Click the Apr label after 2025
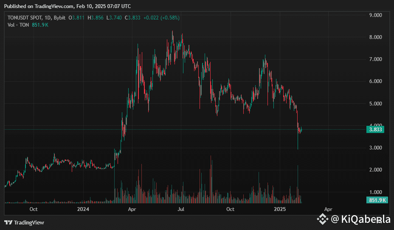 click(x=328, y=209)
